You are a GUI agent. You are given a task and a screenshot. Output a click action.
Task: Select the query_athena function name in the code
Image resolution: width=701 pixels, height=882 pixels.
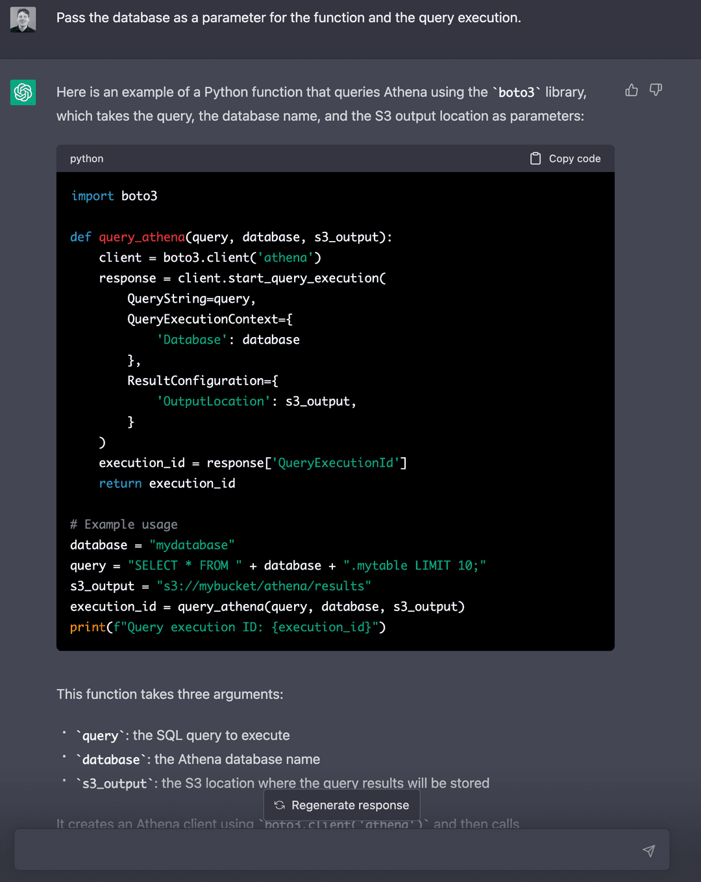click(x=141, y=236)
